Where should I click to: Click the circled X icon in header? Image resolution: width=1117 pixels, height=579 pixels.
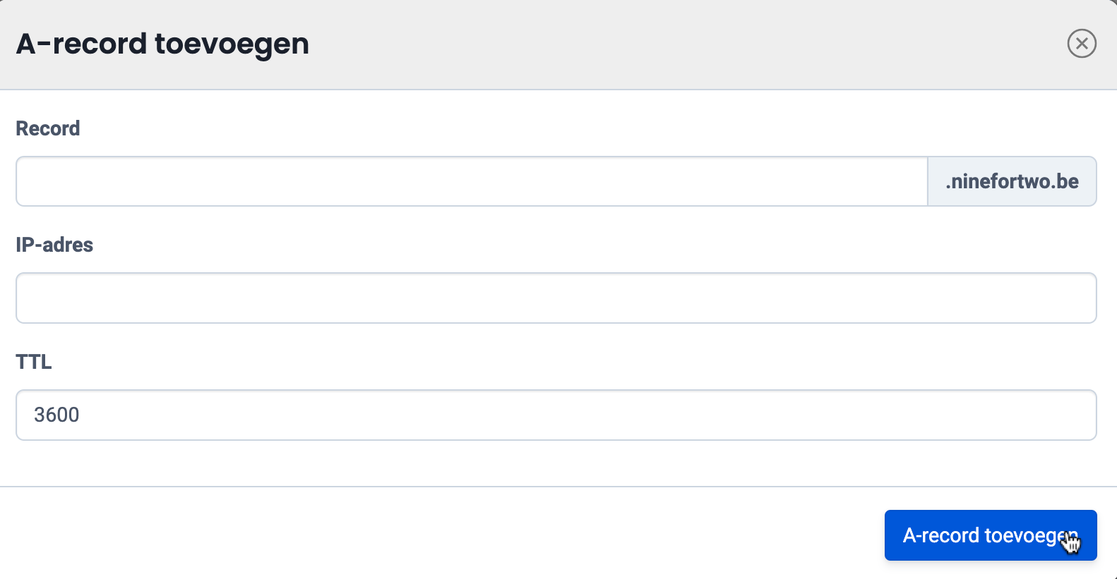tap(1081, 44)
